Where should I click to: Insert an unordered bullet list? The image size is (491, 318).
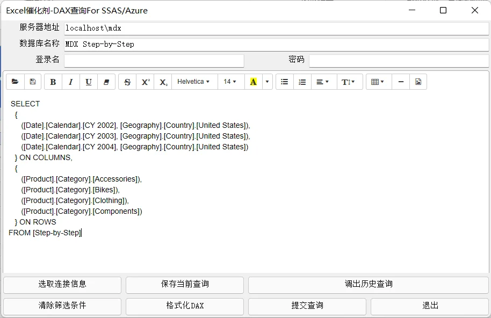284,82
